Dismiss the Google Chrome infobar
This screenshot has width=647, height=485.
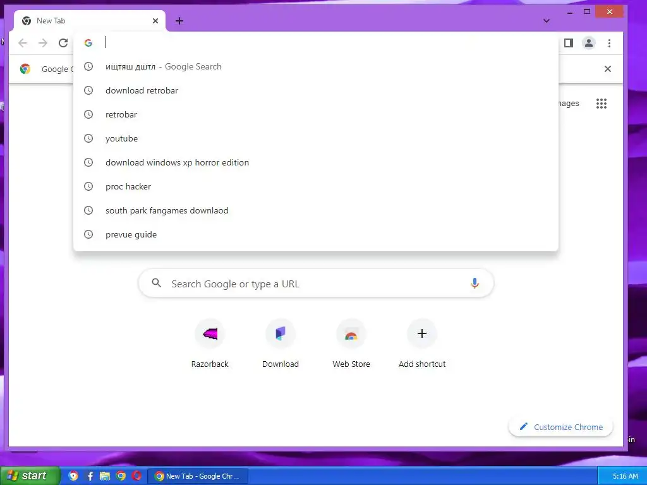tap(608, 69)
